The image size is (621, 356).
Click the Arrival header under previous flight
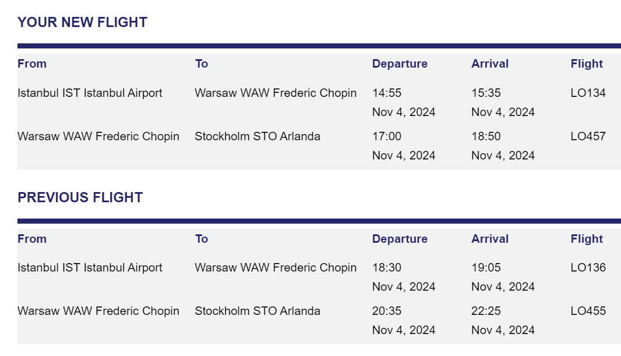tap(490, 239)
